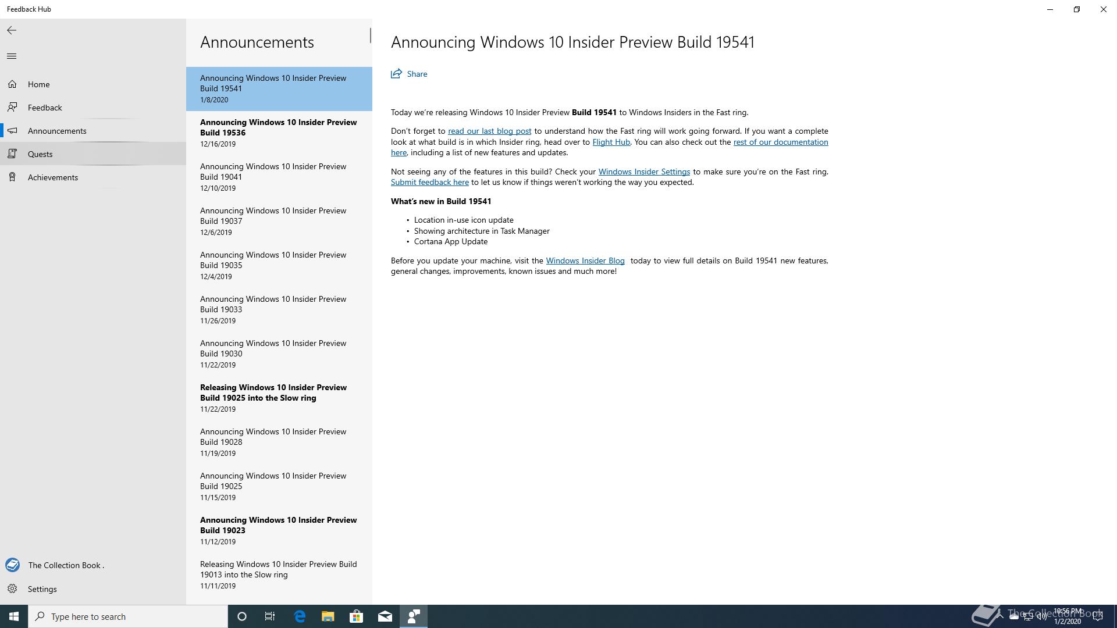Select Build 19033 announcement

click(x=279, y=310)
